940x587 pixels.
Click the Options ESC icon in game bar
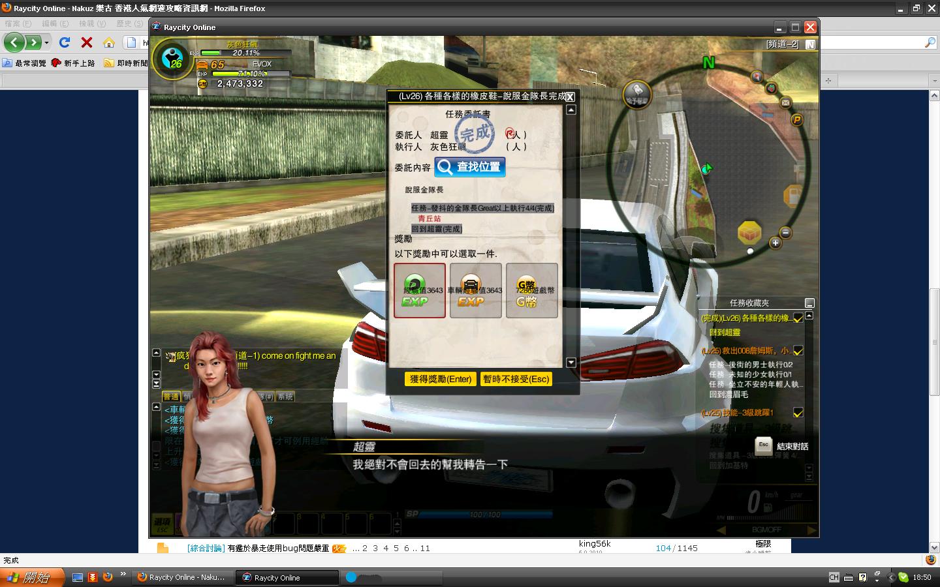coord(162,523)
